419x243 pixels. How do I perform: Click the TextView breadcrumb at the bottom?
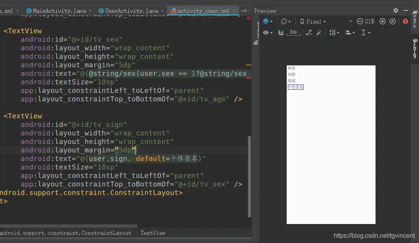tap(153, 233)
